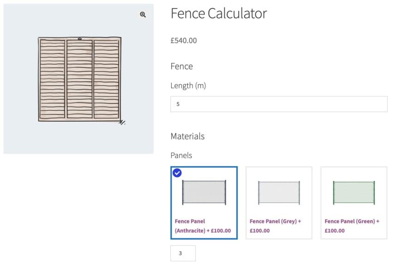Image resolution: width=395 pixels, height=267 pixels.
Task: Click the Fence Calculator title
Action: point(218,13)
